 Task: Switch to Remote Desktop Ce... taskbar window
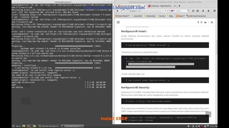[x=49, y=126]
